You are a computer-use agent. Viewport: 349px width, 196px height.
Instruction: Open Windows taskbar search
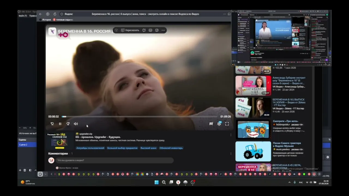click(x=164, y=182)
